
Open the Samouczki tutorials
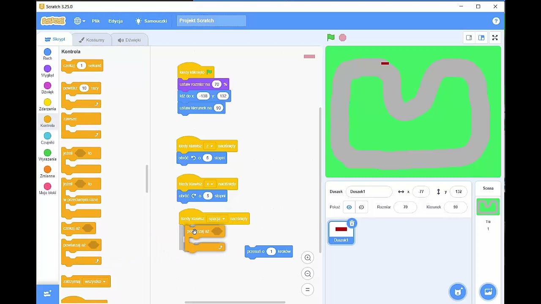click(151, 21)
